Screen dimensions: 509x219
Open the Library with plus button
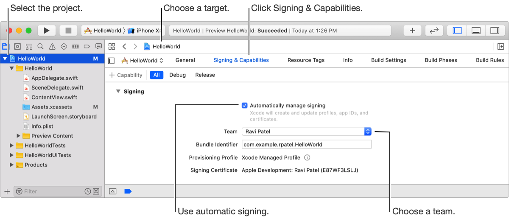click(x=412, y=31)
